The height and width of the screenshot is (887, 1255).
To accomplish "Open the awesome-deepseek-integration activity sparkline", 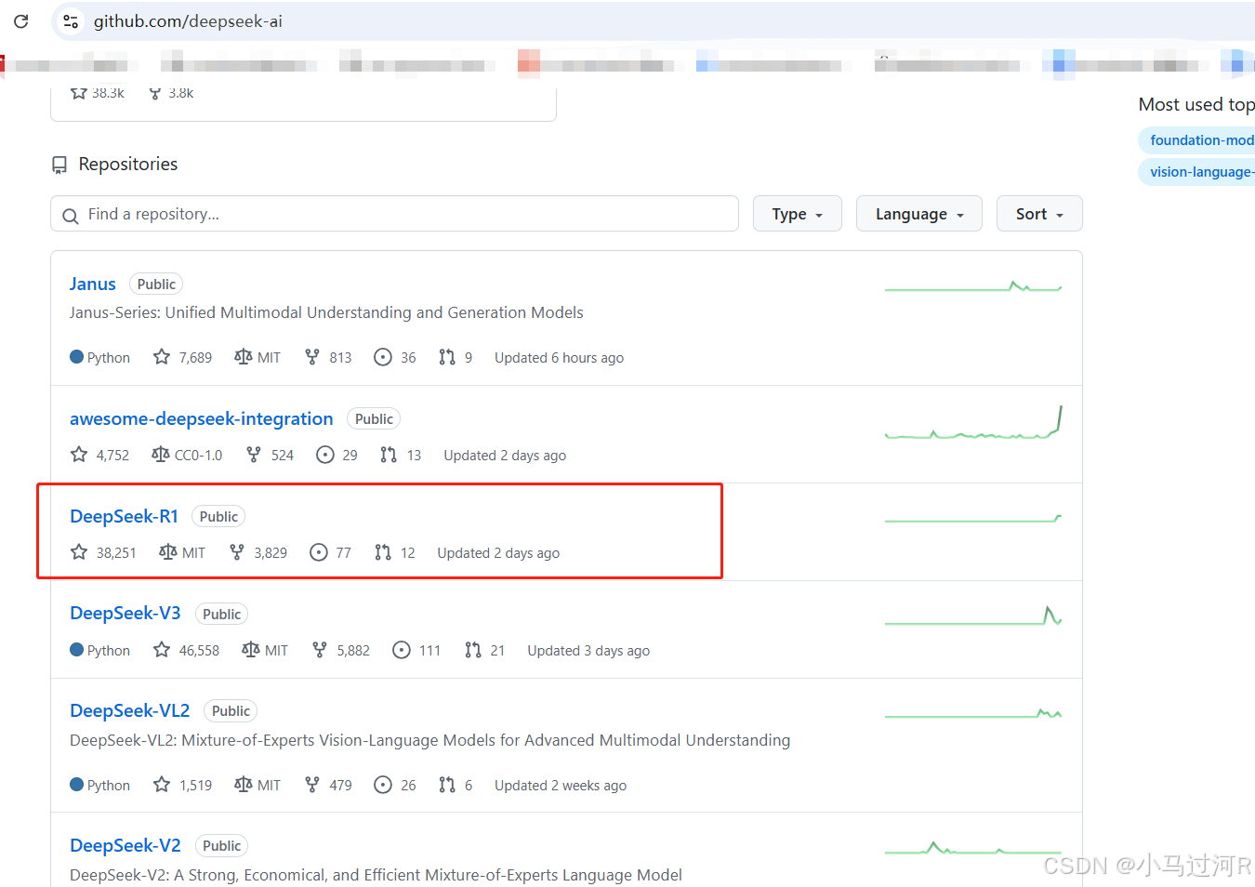I will 973,423.
